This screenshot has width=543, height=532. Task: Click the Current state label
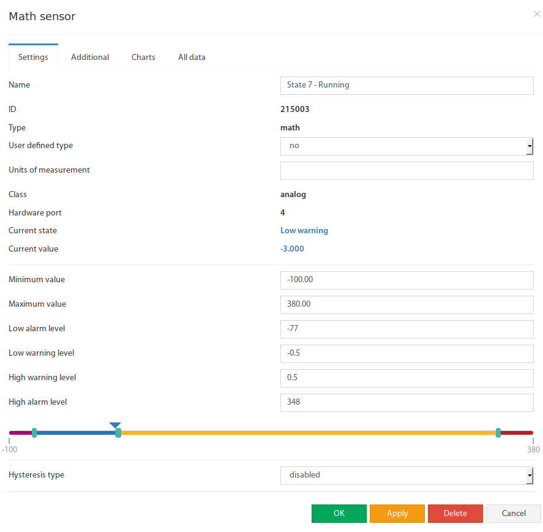pyautogui.click(x=32, y=231)
